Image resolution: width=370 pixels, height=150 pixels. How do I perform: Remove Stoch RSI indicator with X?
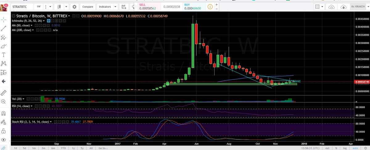click(67, 122)
